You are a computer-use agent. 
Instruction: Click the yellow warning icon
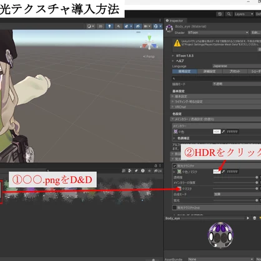(x=177, y=43)
